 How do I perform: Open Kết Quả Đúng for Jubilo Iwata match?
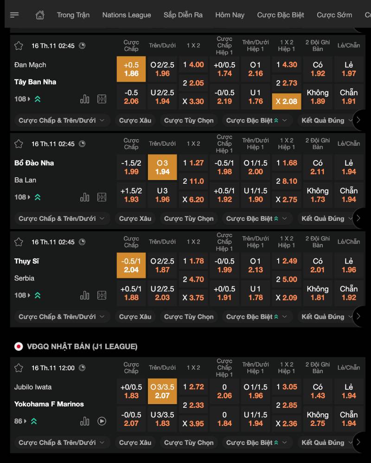click(x=326, y=443)
